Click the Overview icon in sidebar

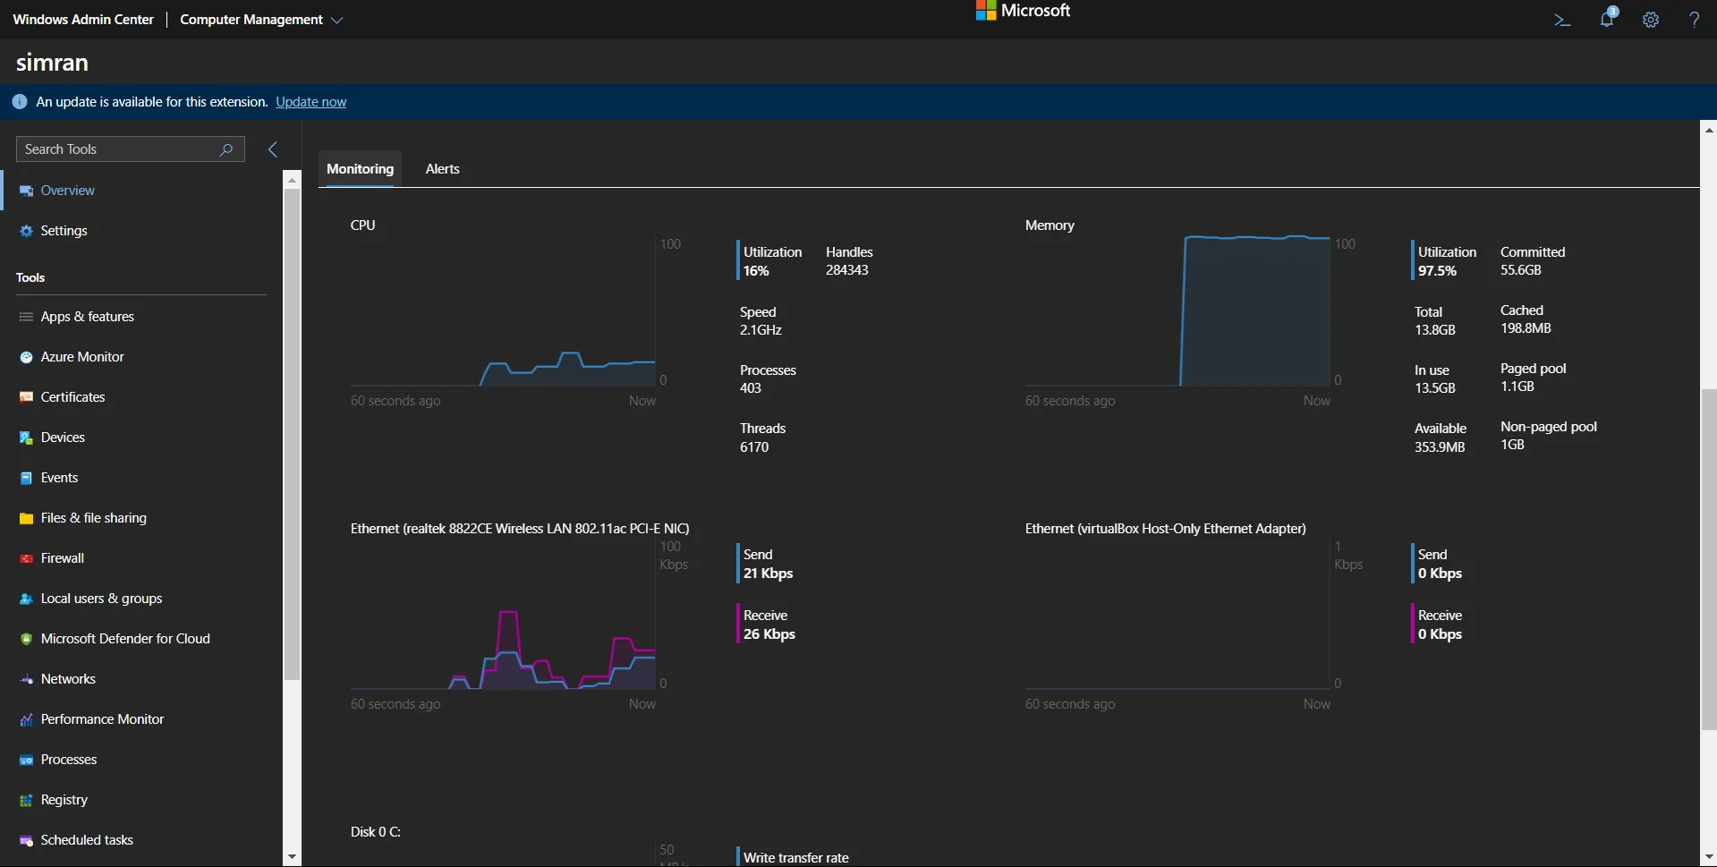[x=27, y=191]
